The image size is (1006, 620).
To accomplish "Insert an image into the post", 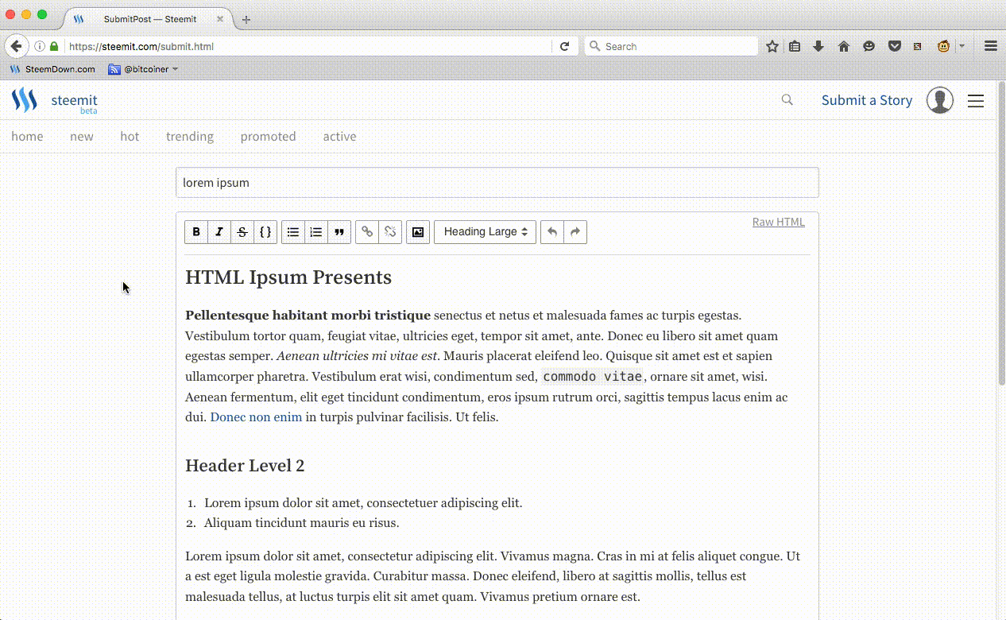I will tap(418, 232).
